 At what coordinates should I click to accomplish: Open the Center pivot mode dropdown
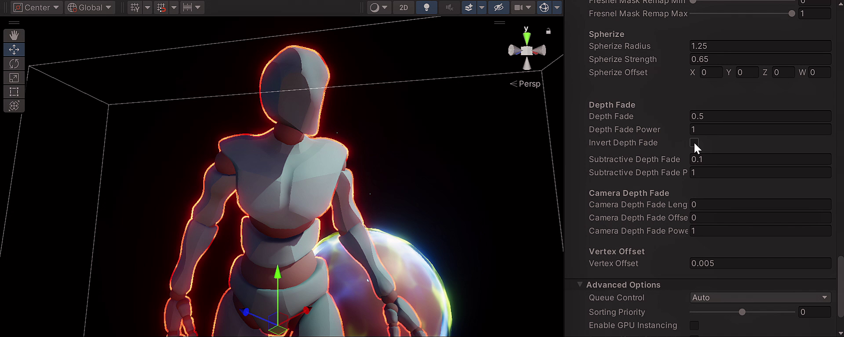(x=36, y=7)
